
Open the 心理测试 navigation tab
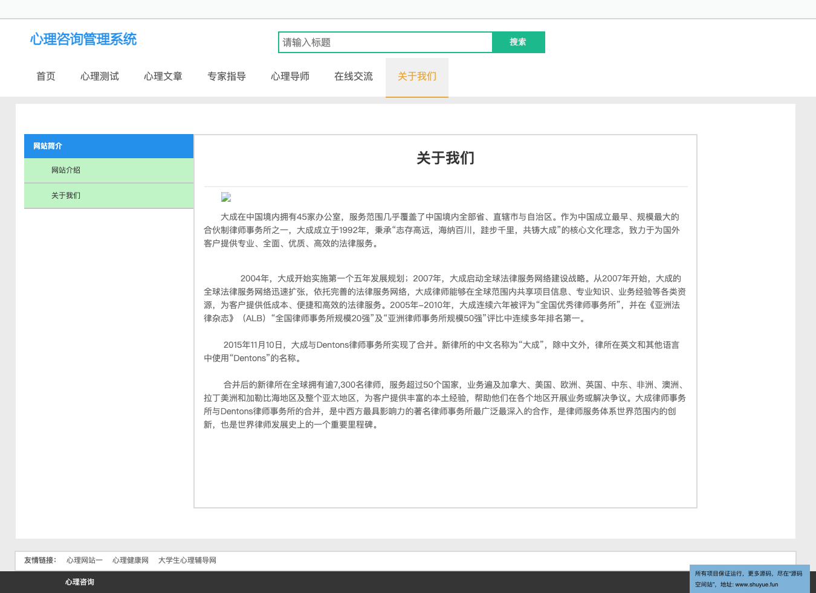pyautogui.click(x=100, y=77)
